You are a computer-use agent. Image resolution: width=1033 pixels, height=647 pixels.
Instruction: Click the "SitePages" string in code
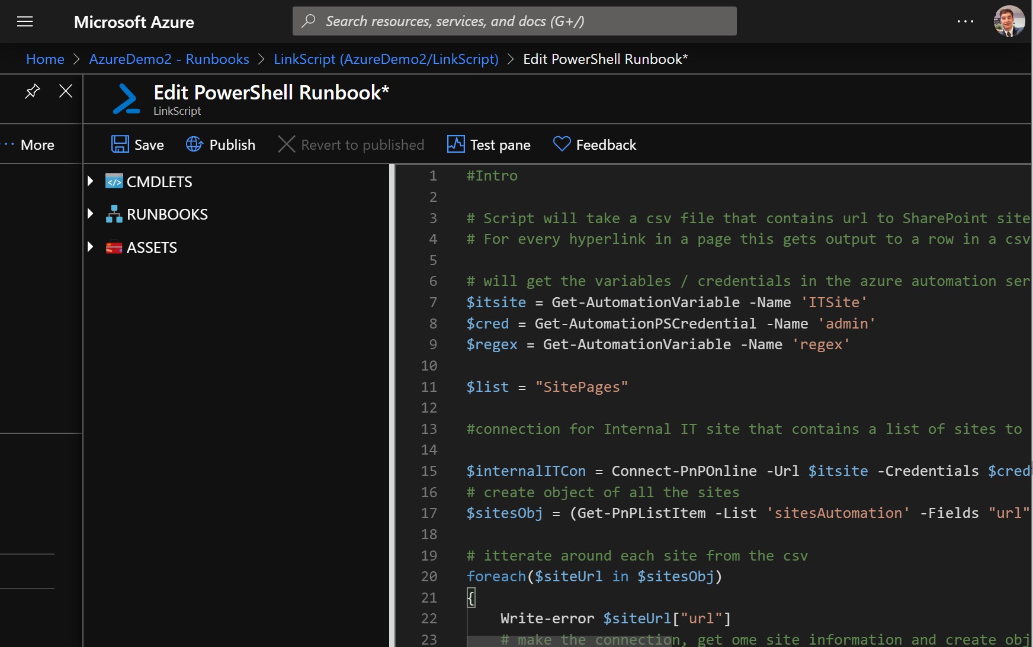click(582, 387)
